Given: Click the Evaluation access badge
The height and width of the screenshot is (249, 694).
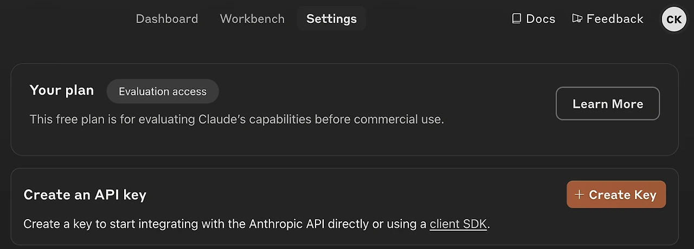Looking at the screenshot, I should pos(163,92).
